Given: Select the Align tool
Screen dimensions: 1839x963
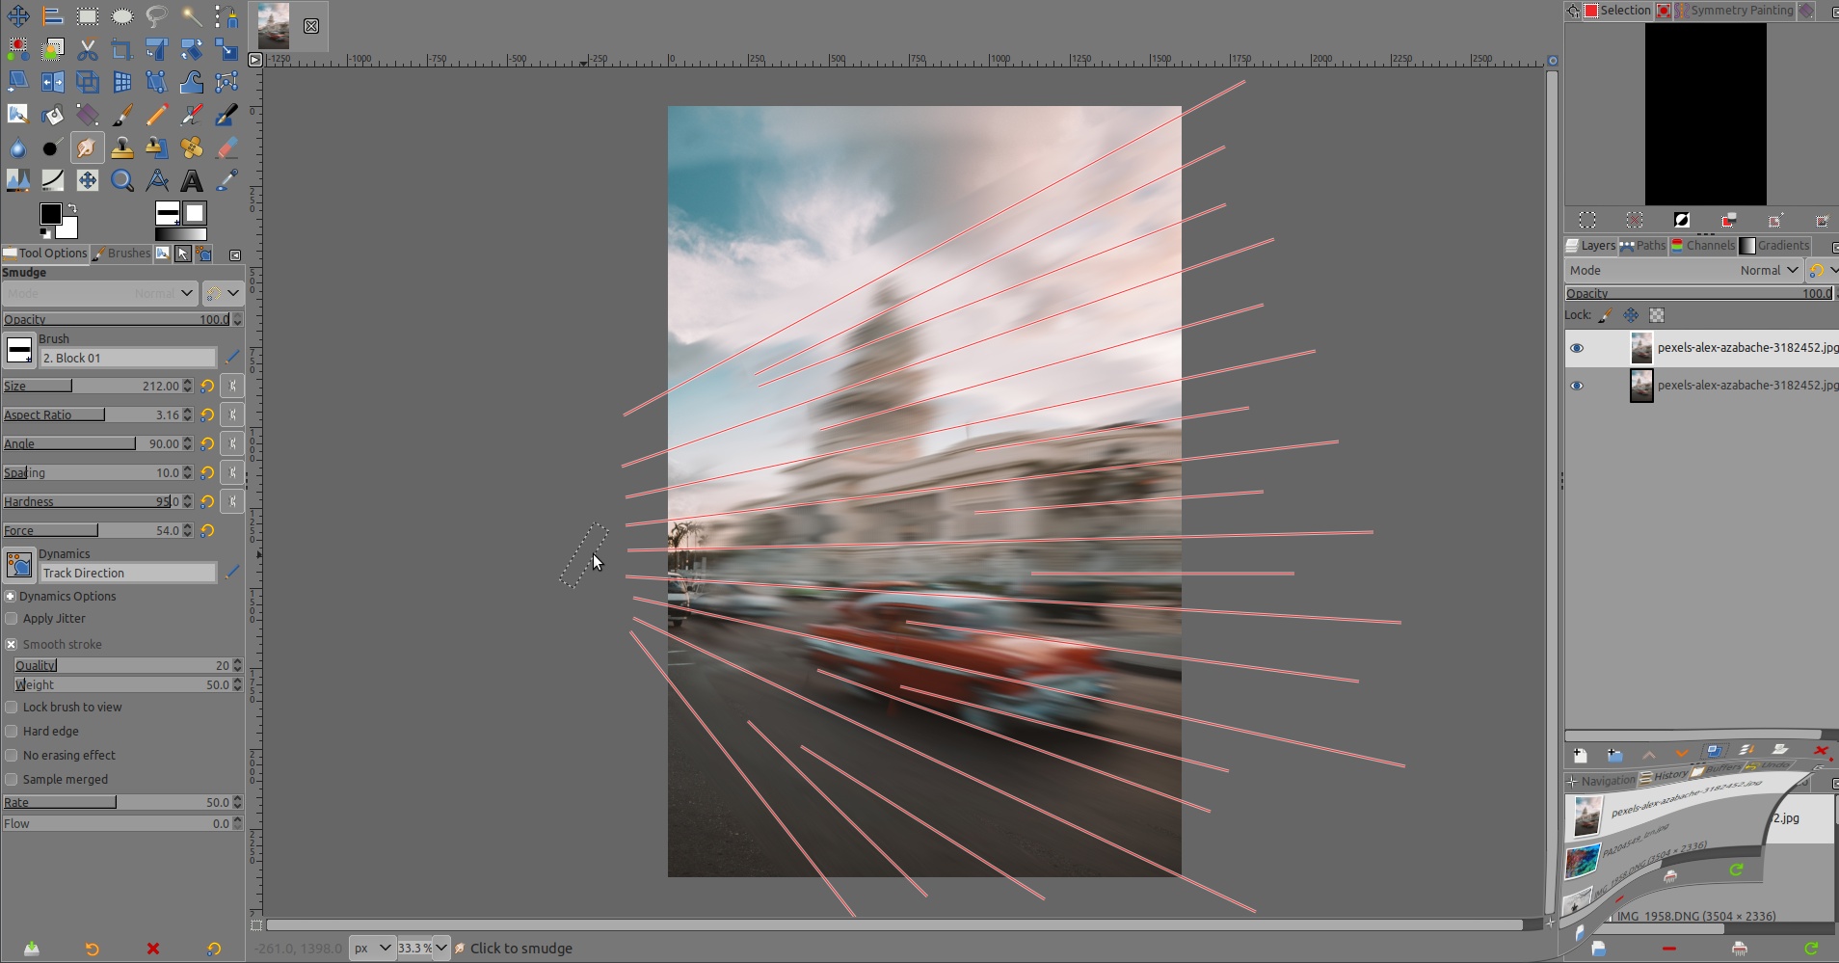Looking at the screenshot, I should pyautogui.click(x=53, y=16).
